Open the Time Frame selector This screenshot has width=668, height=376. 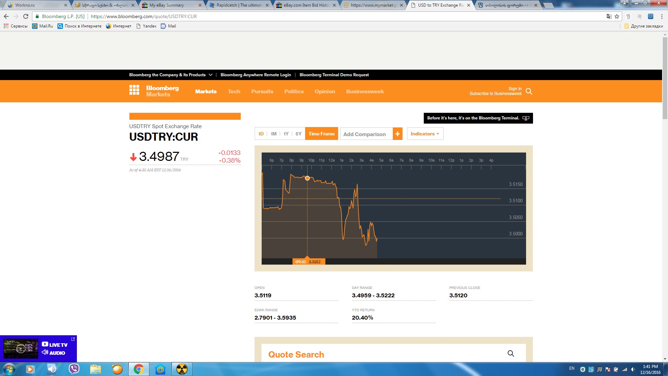click(x=321, y=134)
